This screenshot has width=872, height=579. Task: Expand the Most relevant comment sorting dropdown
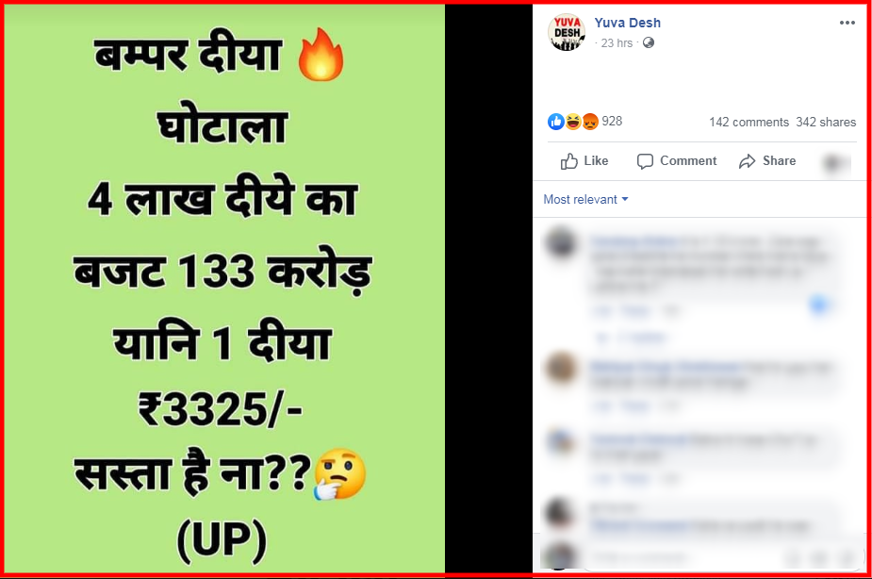(x=585, y=199)
